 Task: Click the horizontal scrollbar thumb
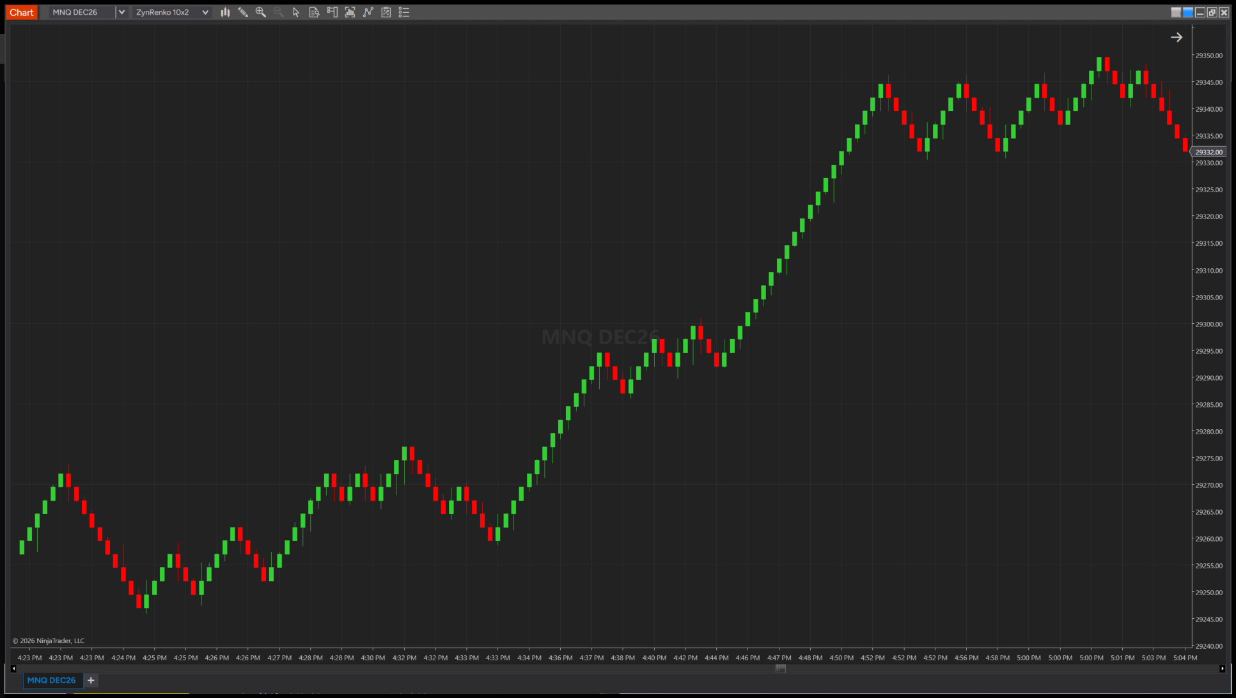click(x=780, y=669)
